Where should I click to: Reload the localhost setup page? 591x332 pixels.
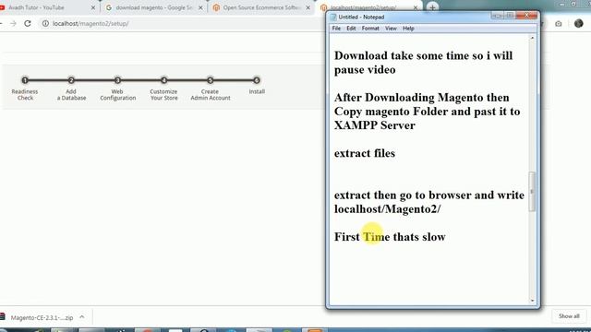click(28, 23)
